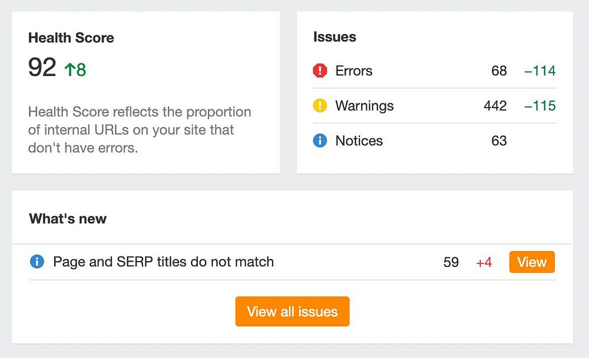Open View all issues

[292, 312]
